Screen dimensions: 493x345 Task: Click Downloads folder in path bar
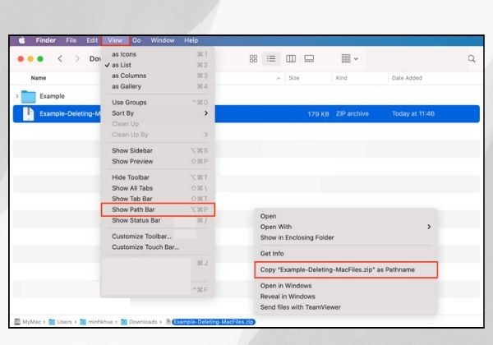[x=139, y=322]
